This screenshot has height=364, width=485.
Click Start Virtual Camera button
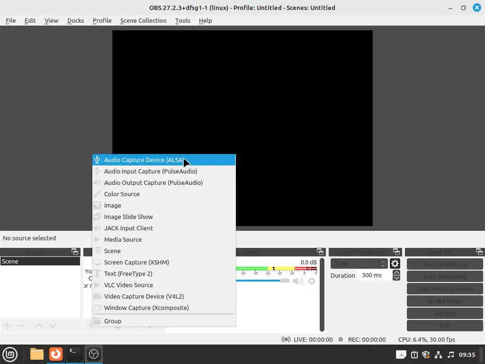[x=445, y=289]
